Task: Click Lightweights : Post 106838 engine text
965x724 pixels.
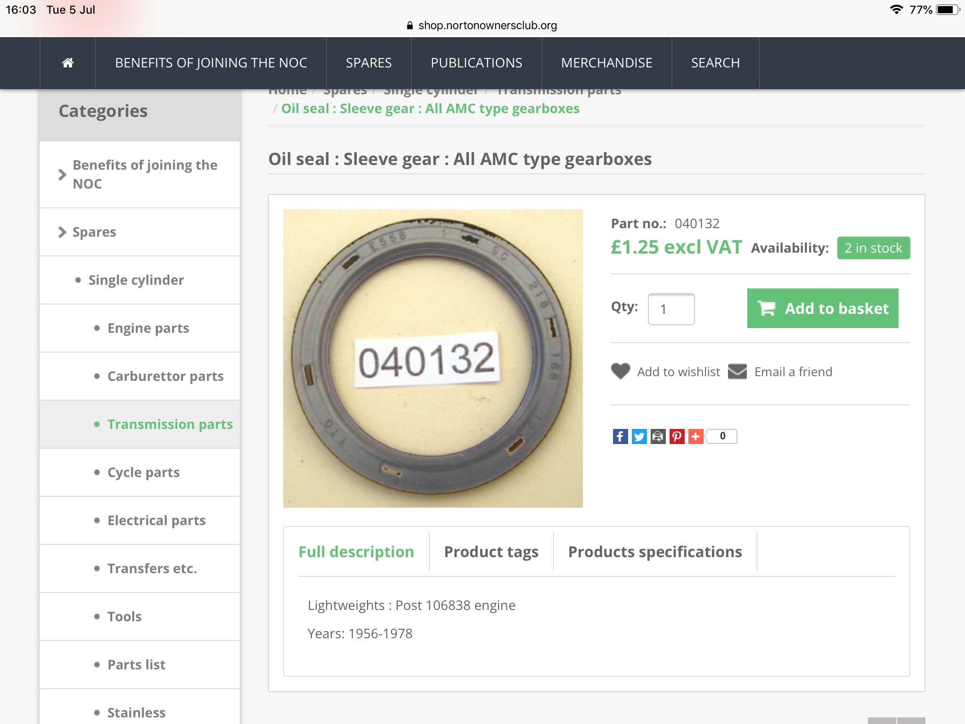Action: coord(411,605)
